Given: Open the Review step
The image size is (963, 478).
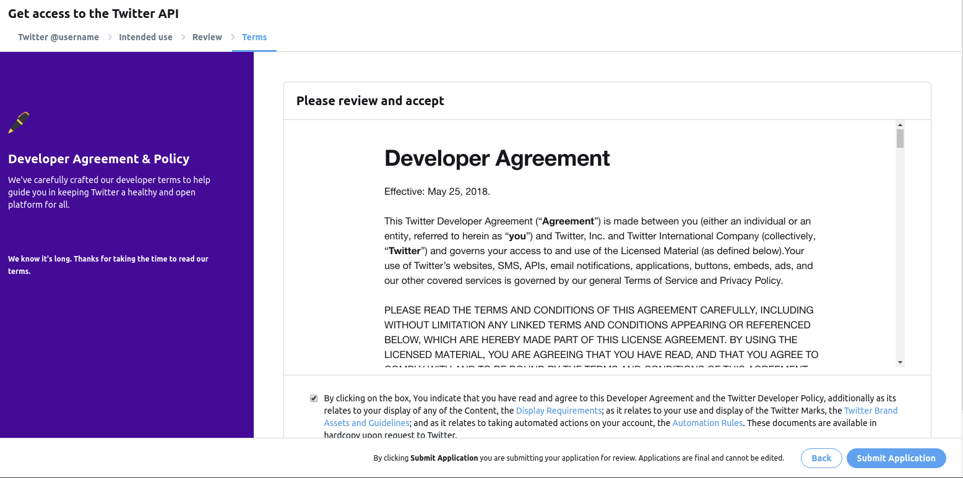Looking at the screenshot, I should pyautogui.click(x=207, y=37).
